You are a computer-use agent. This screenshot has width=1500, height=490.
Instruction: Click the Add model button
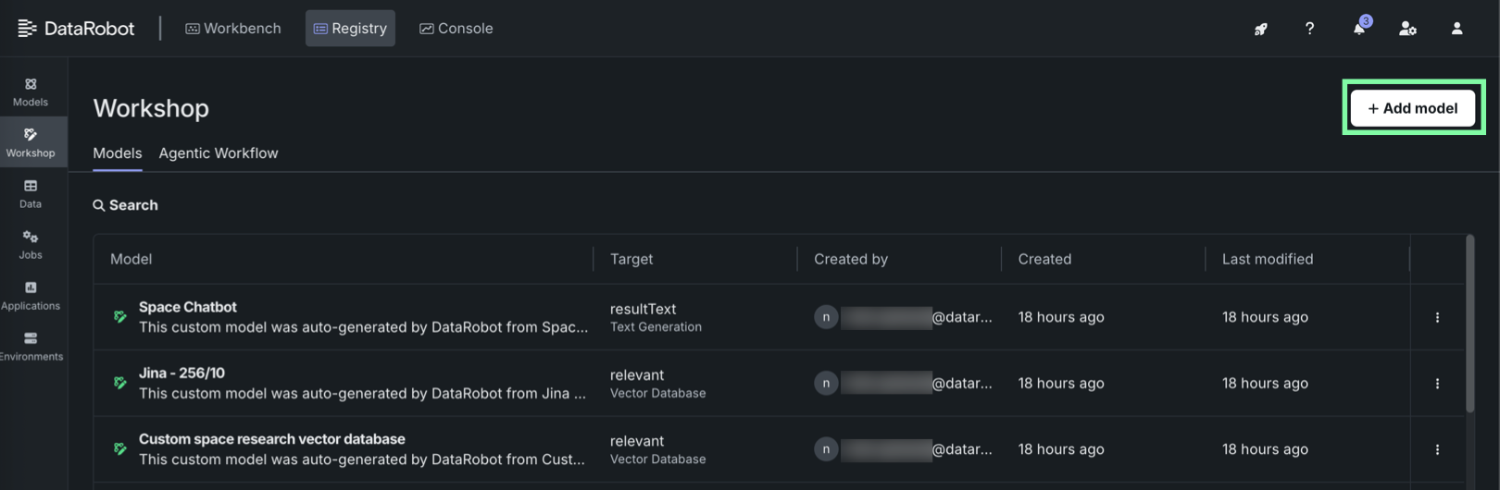[x=1412, y=108]
